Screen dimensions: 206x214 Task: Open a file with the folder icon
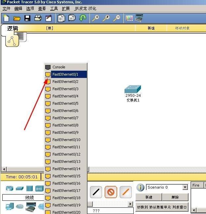click(17, 18)
